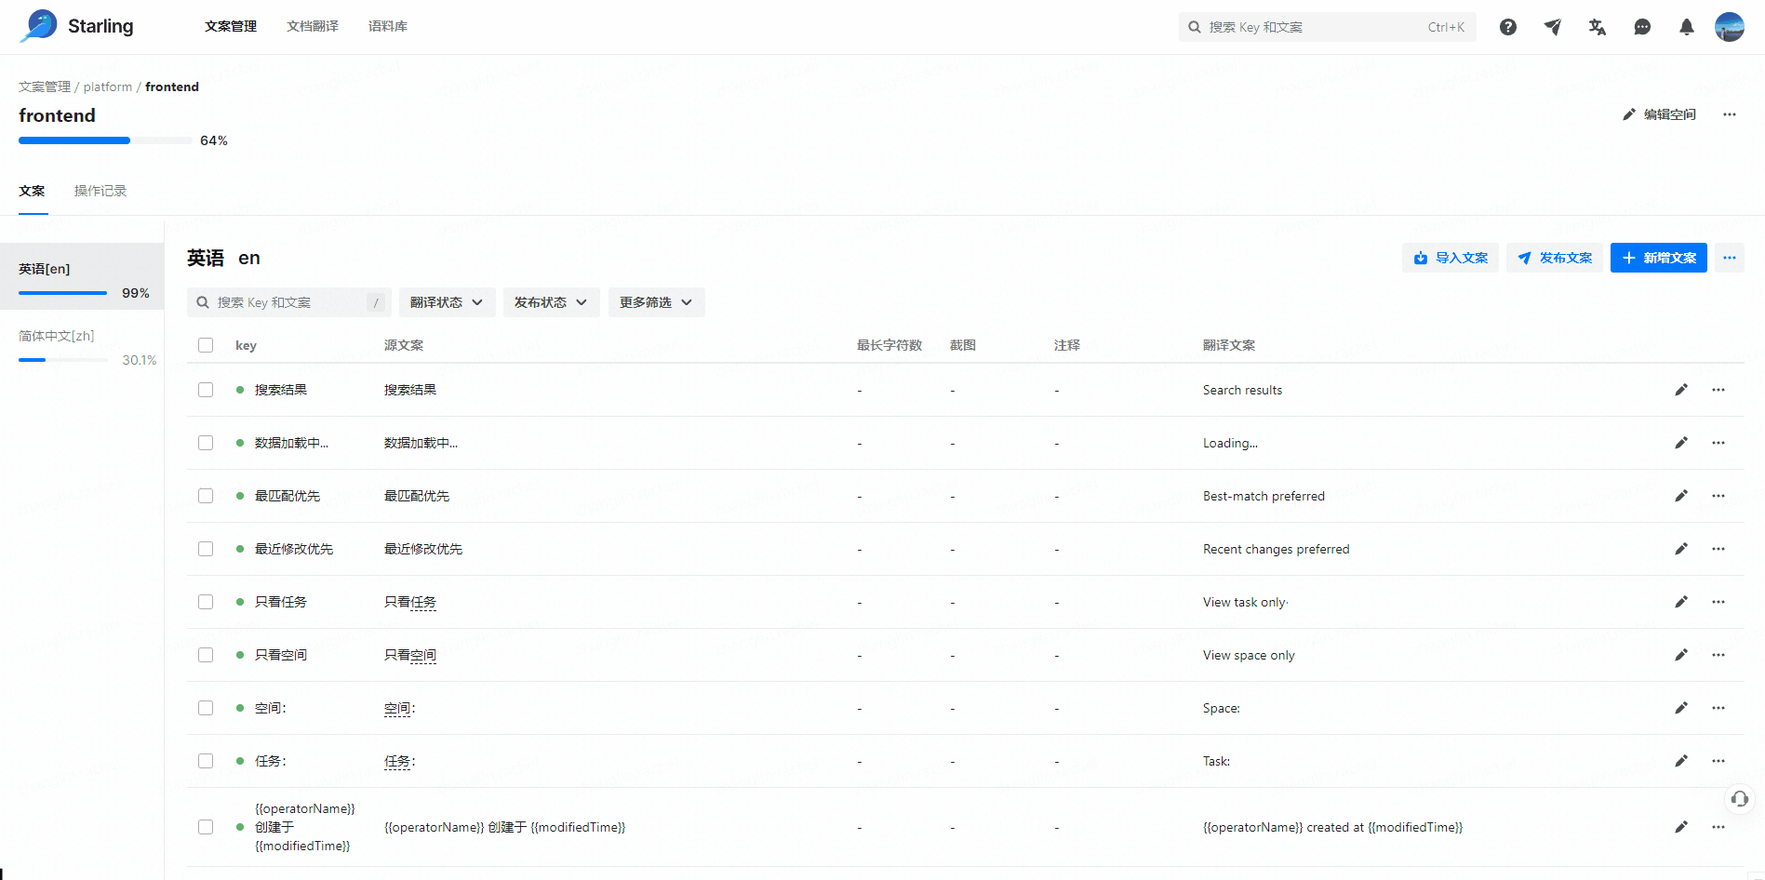Select the checkbox for 最匹配优先 row
Image resolution: width=1765 pixels, height=880 pixels.
point(206,496)
